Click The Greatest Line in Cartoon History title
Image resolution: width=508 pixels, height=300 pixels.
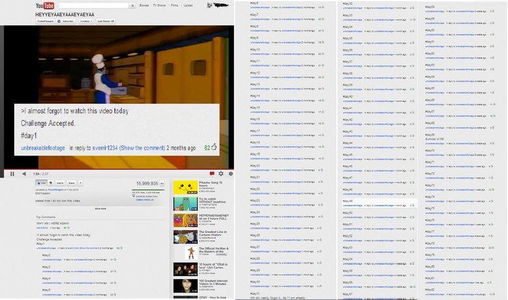213,234
